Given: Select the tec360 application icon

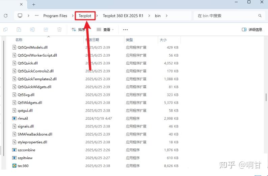Looking at the screenshot, I should tap(15, 166).
